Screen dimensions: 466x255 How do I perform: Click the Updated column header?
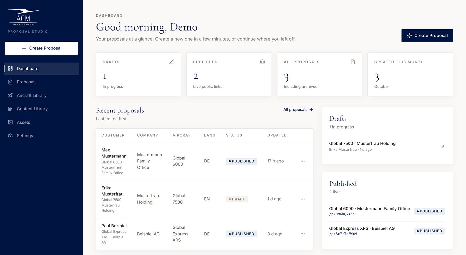pos(277,135)
